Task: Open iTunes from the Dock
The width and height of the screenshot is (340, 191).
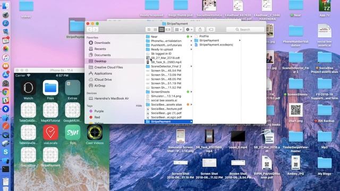Action: 6,58
